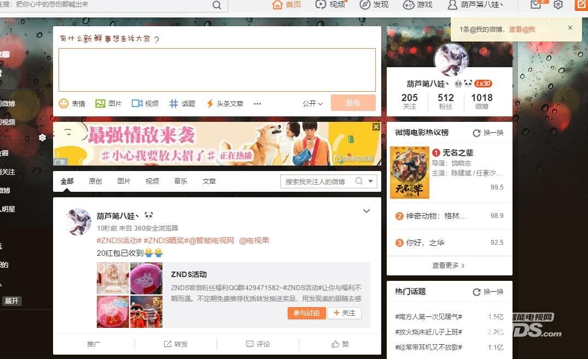Viewport: 588px width, 359px height.
Task: Open 视频 in top navigation
Action: tap(330, 4)
